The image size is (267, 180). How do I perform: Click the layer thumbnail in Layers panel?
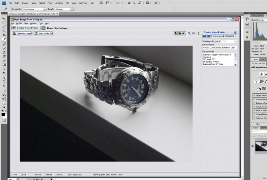(261, 146)
